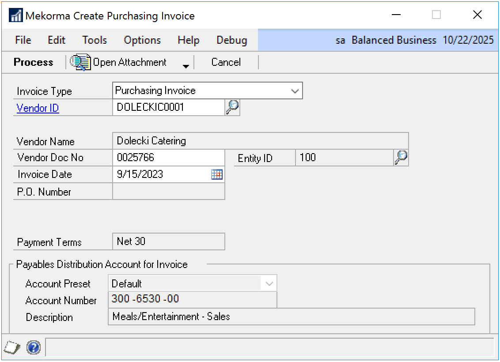This screenshot has height=362, width=500.
Task: Open the Options menu
Action: (142, 40)
